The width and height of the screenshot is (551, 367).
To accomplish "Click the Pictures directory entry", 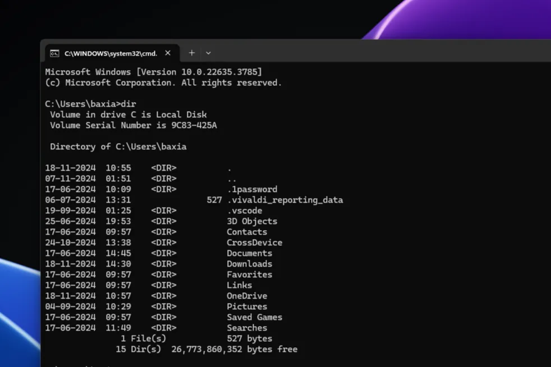I will (x=247, y=306).
